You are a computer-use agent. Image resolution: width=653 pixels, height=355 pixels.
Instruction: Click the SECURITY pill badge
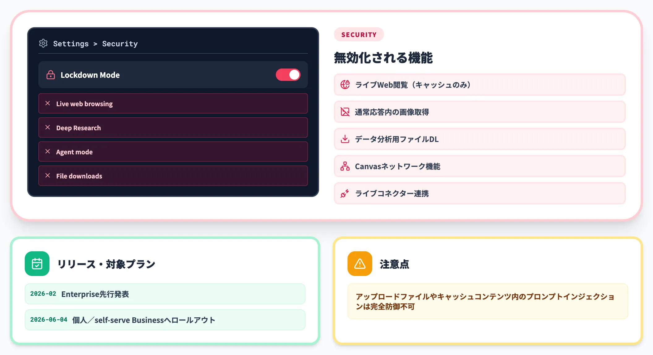359,35
